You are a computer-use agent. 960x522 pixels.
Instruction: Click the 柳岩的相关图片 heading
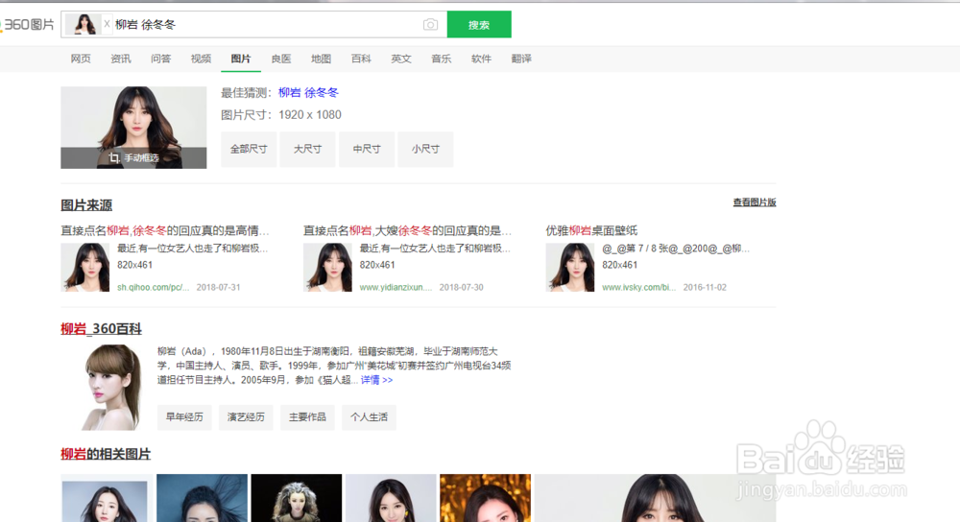106,454
